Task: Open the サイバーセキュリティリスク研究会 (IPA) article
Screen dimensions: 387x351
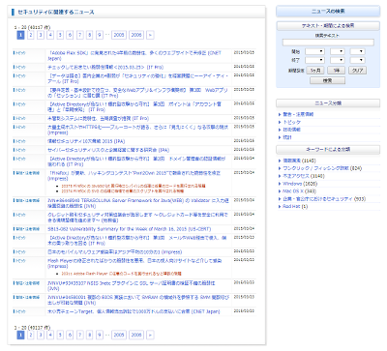Action: click(x=108, y=150)
